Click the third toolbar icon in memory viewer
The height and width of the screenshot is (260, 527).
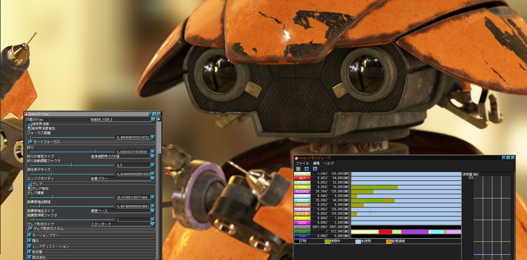click(x=315, y=169)
